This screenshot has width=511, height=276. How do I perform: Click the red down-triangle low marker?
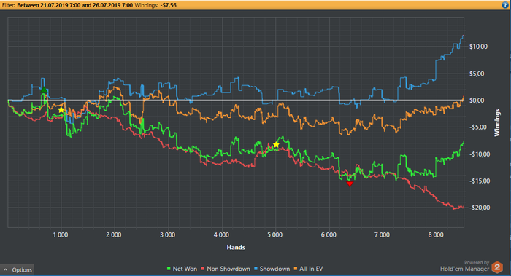[350, 184]
